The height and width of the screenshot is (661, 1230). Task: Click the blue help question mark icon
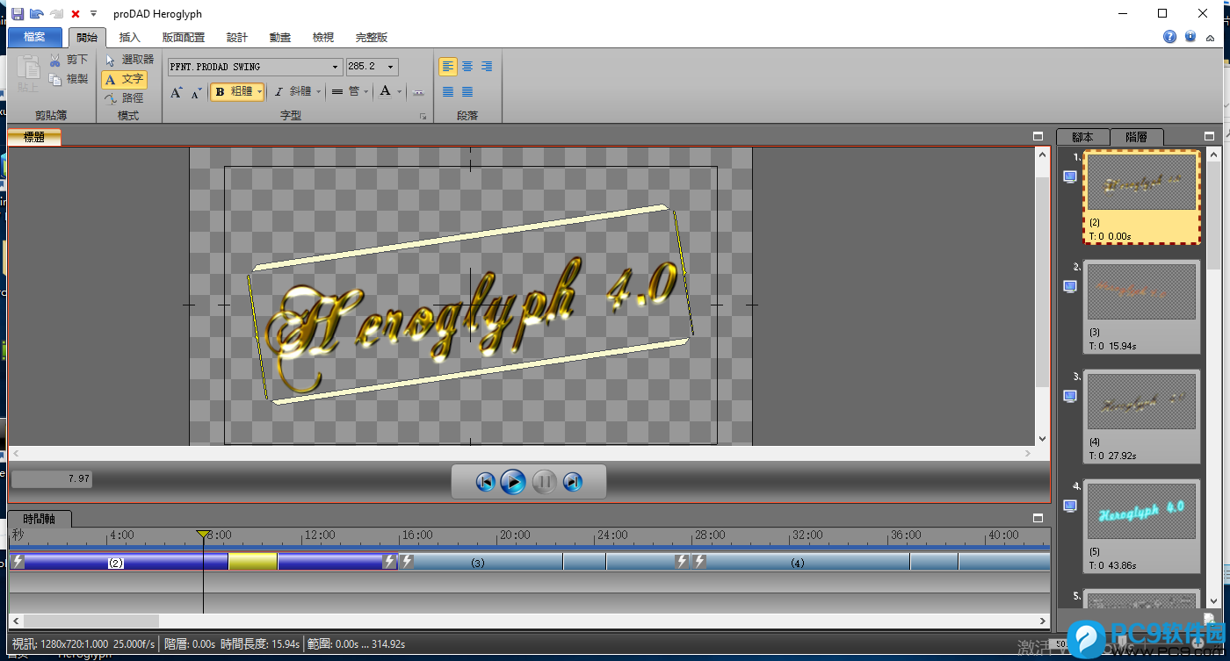(x=1170, y=37)
